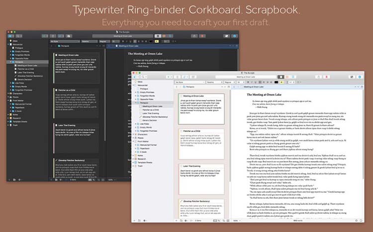Screen dimensions: 373x232
Task: Click the Quick Reference icon in light window toolbar
Action: tap(193, 77)
